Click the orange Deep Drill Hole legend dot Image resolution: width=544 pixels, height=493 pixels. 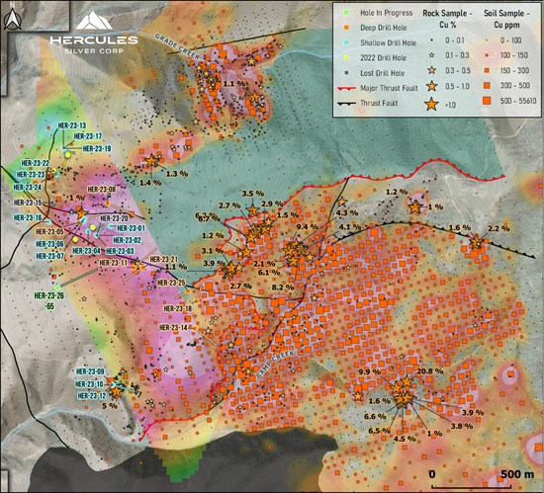click(346, 28)
